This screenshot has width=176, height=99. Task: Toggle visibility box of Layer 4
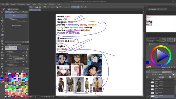pos(147,86)
